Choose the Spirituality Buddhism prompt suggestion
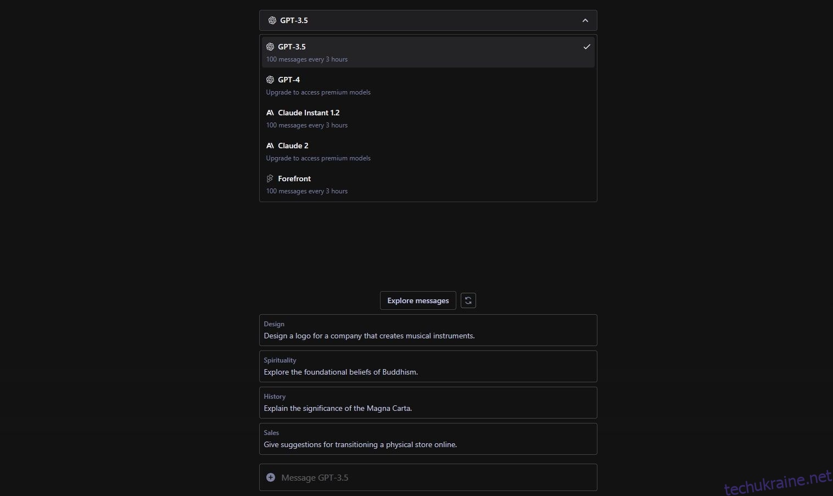833x496 pixels. (428, 366)
